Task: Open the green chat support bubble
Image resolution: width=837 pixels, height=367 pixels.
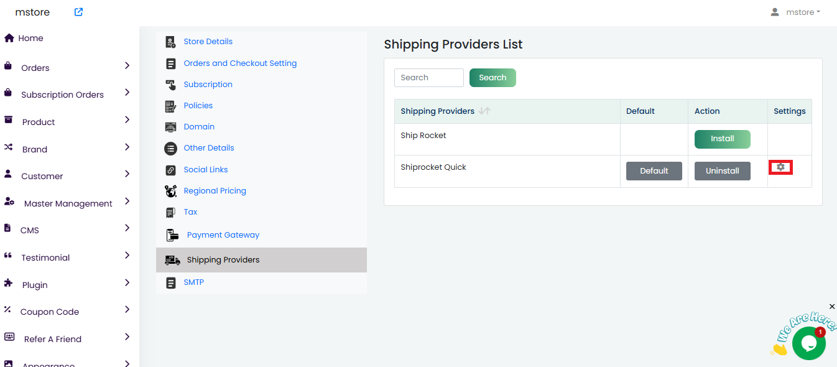Action: click(x=808, y=343)
